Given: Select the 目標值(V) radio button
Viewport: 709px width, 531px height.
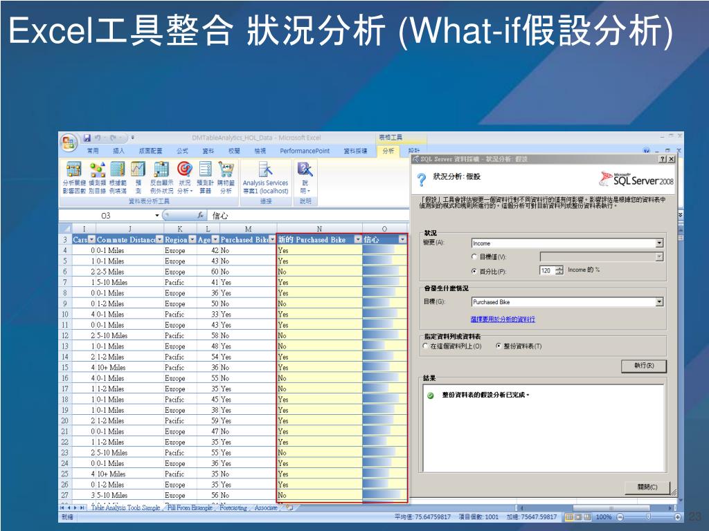Looking at the screenshot, I should coord(474,257).
